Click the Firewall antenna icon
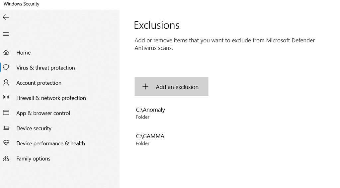340x188 pixels. pyautogui.click(x=6, y=98)
